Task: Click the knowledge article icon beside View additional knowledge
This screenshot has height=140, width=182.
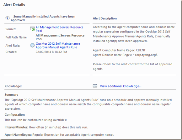Action: click(95, 86)
